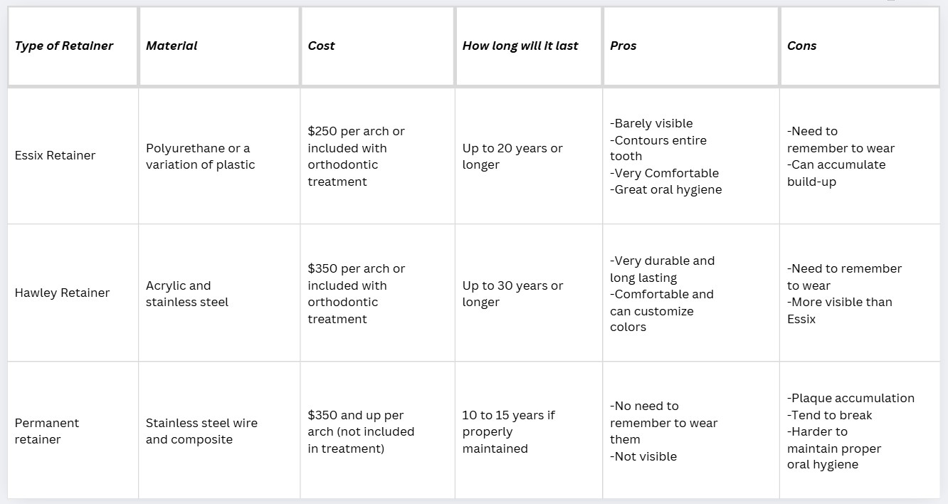948x504 pixels.
Task: Click the More visible than Essix cons cell
Action: point(860,293)
